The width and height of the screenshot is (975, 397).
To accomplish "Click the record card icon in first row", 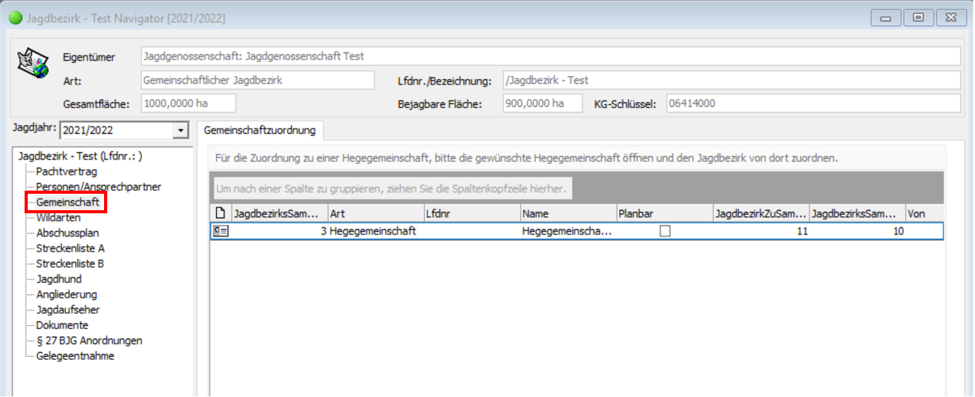I will point(220,231).
